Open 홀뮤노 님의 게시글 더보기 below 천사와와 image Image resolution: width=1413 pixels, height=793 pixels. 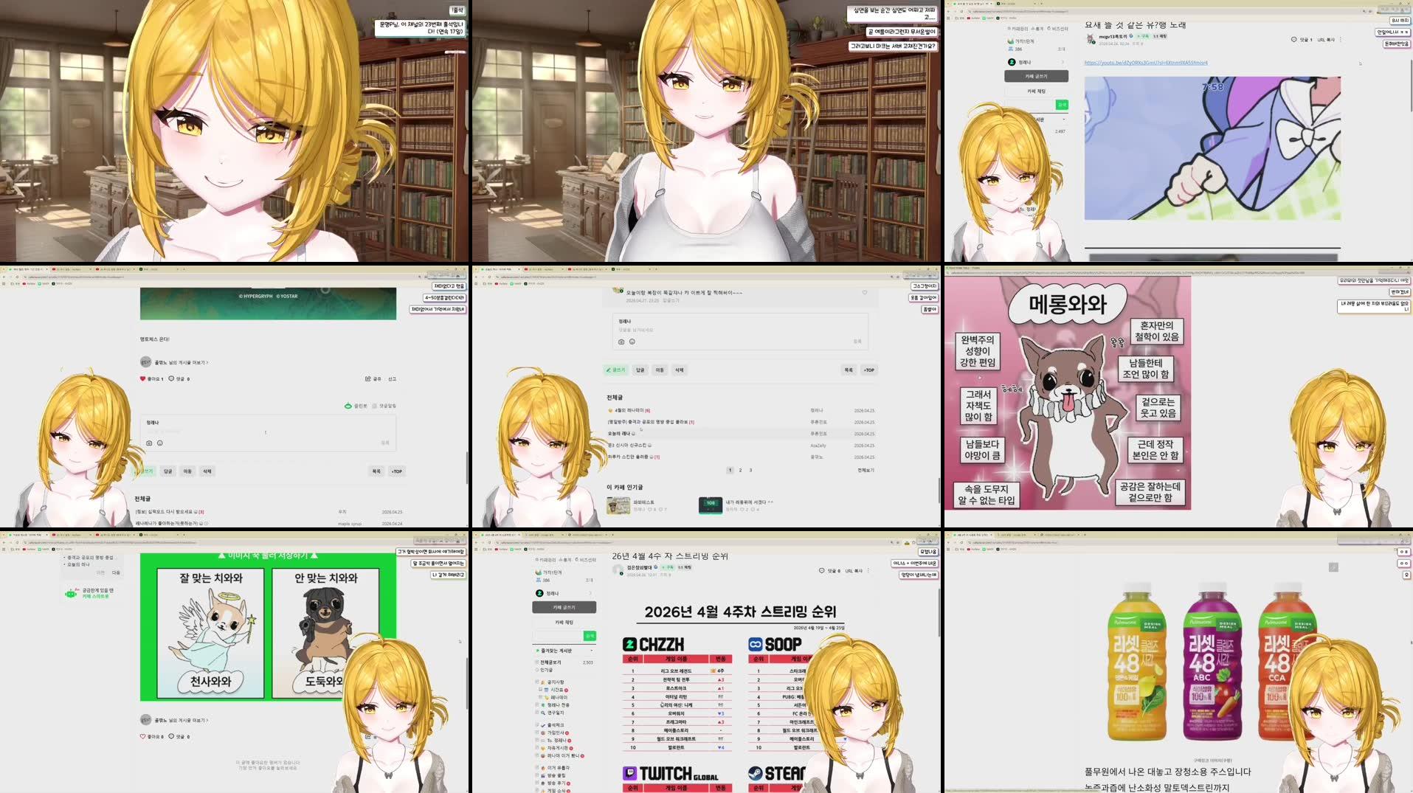(182, 720)
